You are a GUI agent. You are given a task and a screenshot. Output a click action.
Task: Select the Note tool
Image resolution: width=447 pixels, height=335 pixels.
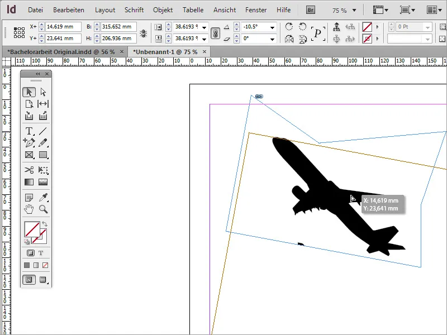point(29,198)
